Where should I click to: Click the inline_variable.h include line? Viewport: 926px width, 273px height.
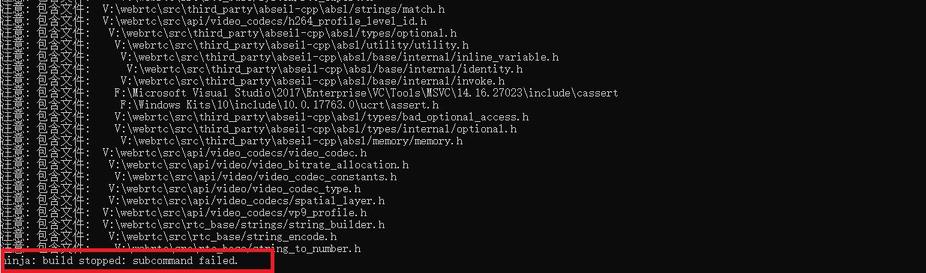(280, 58)
